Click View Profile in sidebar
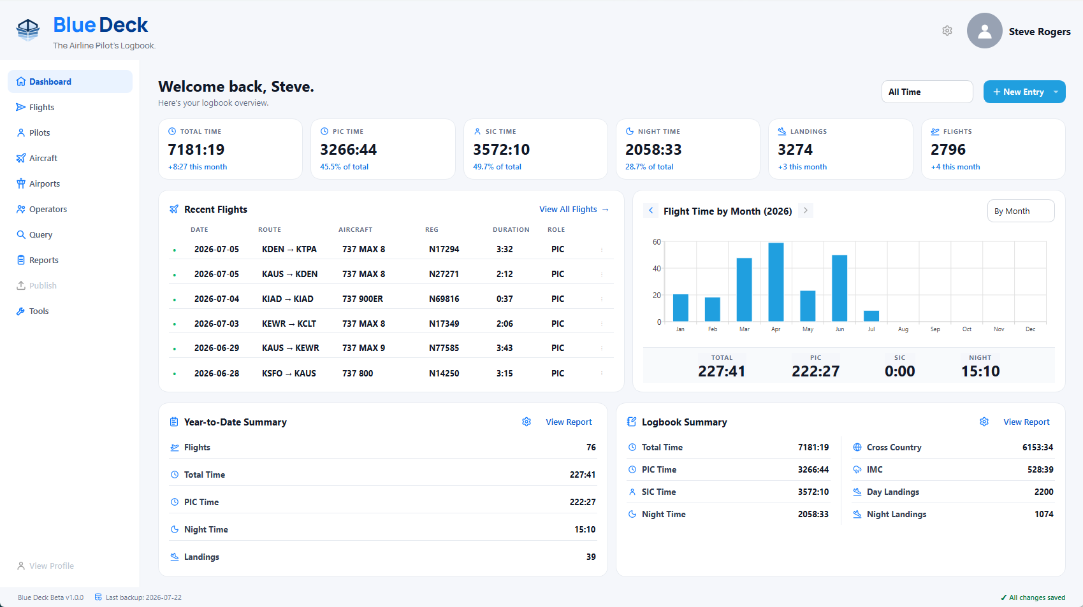1083x607 pixels. pyautogui.click(x=45, y=566)
